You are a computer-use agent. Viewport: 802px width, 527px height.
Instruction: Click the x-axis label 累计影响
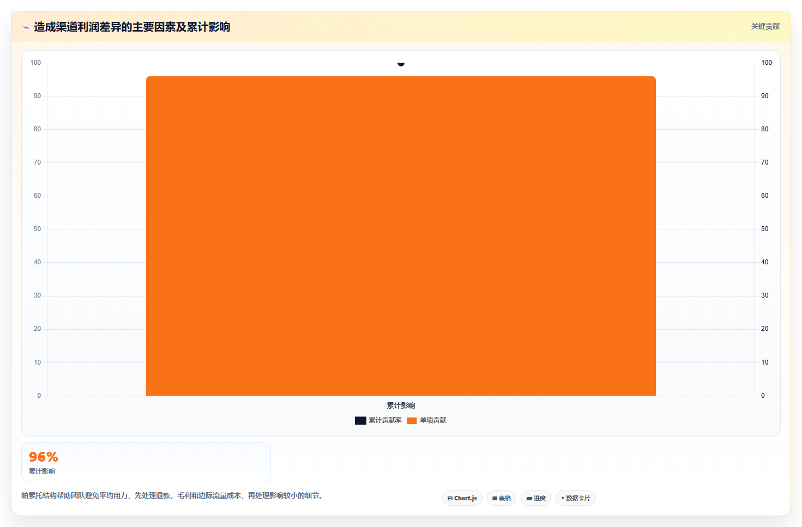click(401, 405)
